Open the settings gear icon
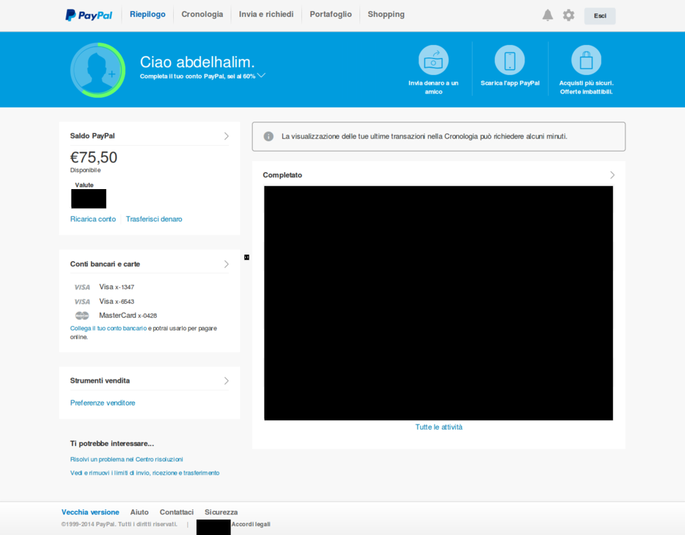Viewport: 685px width, 535px height. [569, 15]
